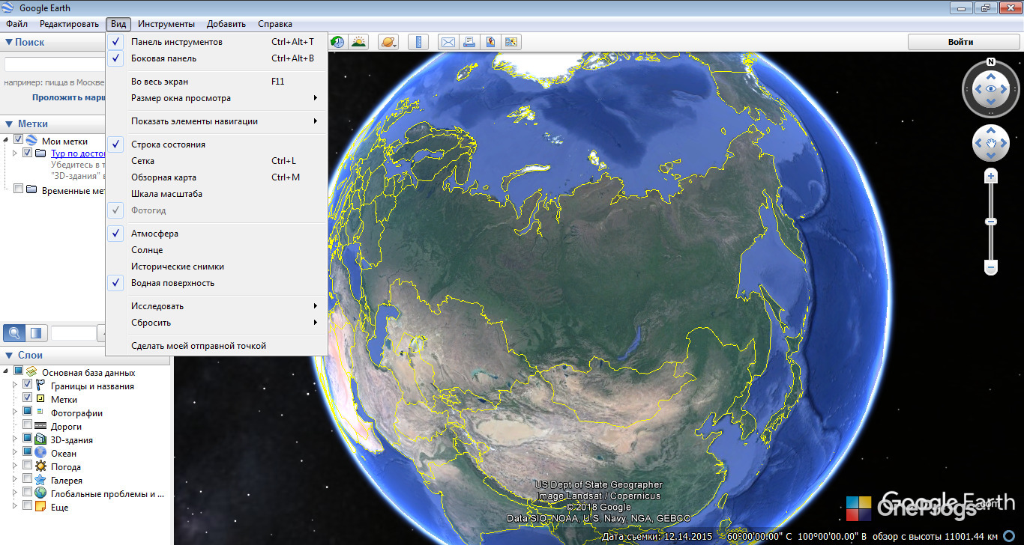Image resolution: width=1024 pixels, height=545 pixels.
Task: Toggle the Временные метки checkbox
Action: 19,189
